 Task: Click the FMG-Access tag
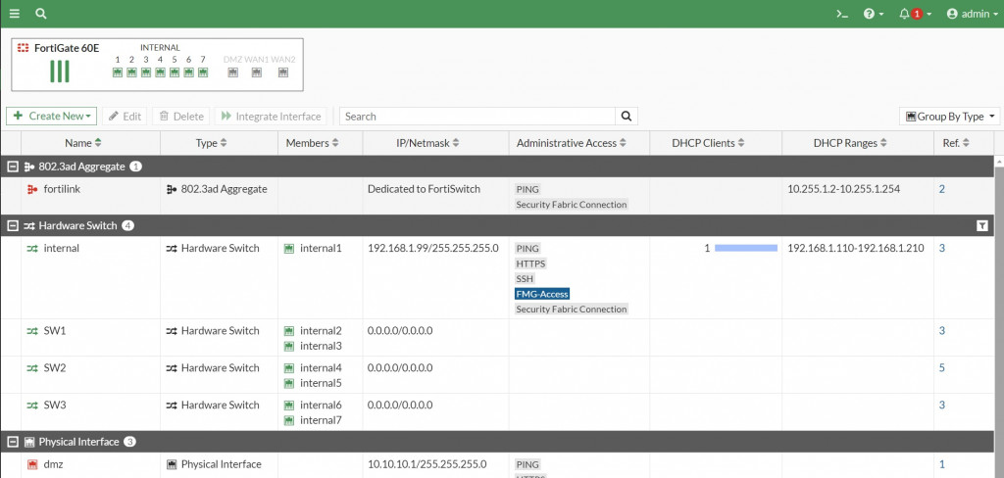click(541, 294)
